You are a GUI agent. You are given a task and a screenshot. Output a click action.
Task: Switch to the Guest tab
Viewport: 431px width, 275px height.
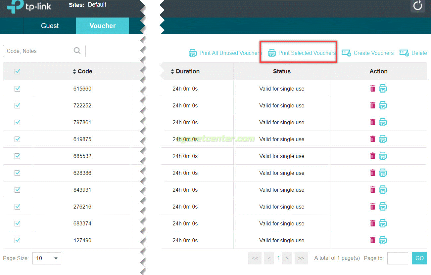(50, 26)
